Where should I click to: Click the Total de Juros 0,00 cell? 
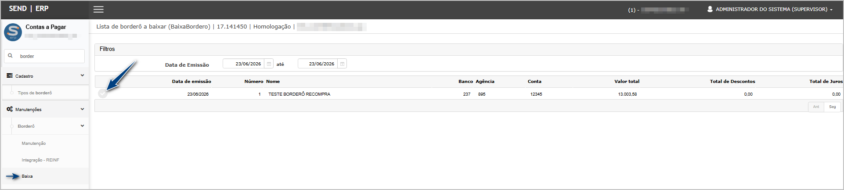(x=836, y=94)
